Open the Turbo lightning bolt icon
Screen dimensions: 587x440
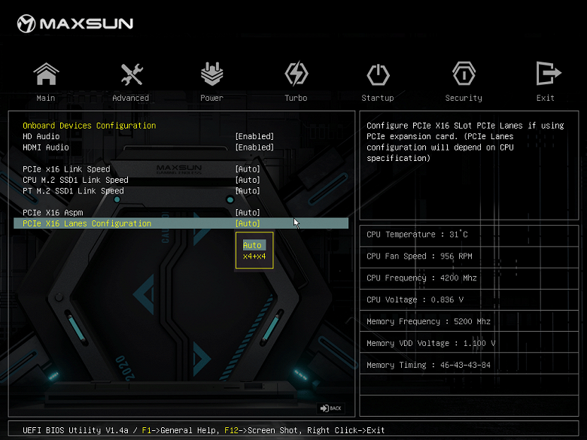point(296,74)
